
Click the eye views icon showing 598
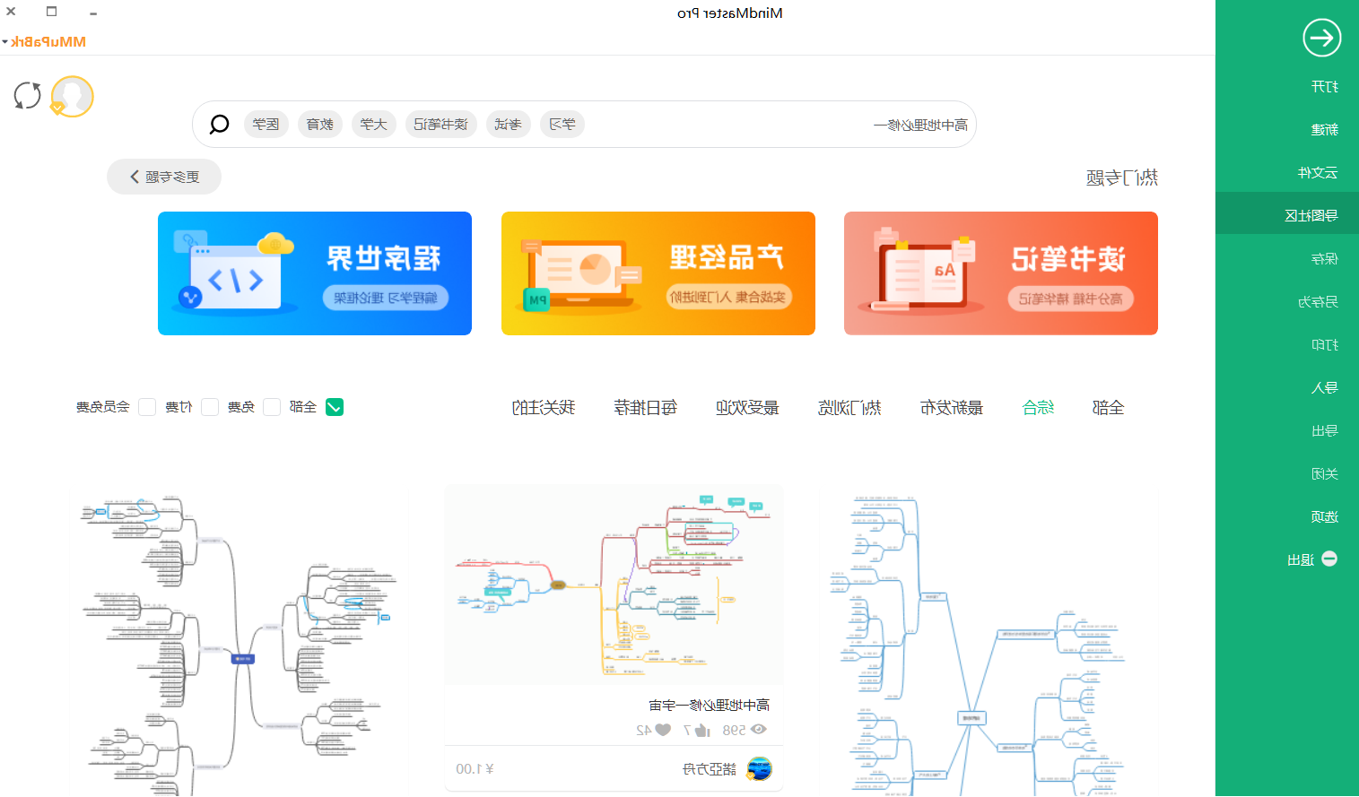(759, 730)
